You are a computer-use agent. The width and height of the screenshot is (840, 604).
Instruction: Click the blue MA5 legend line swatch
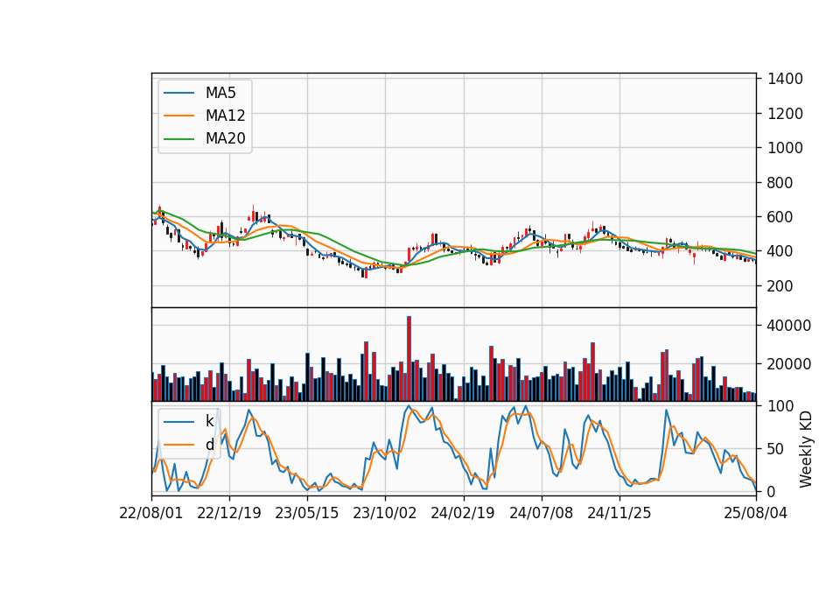pyautogui.click(x=178, y=93)
